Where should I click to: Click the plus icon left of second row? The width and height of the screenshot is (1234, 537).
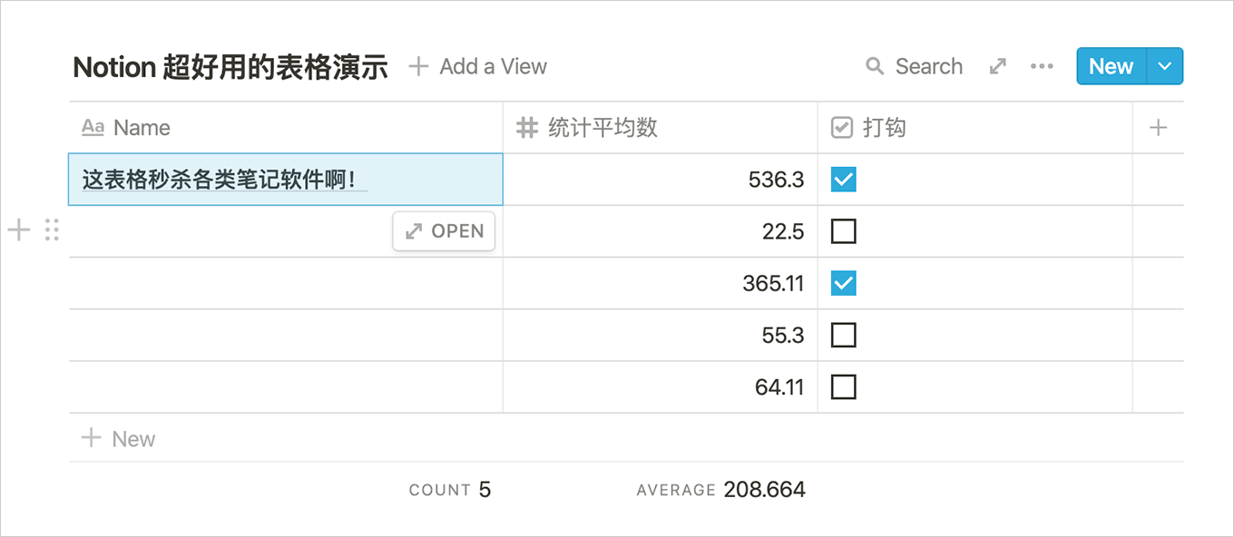pyautogui.click(x=19, y=230)
